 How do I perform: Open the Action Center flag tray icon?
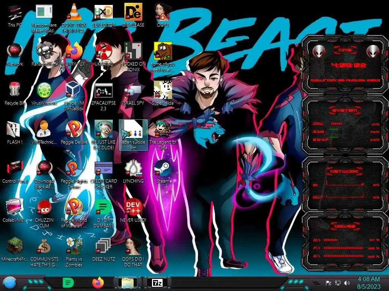[x=329, y=283]
